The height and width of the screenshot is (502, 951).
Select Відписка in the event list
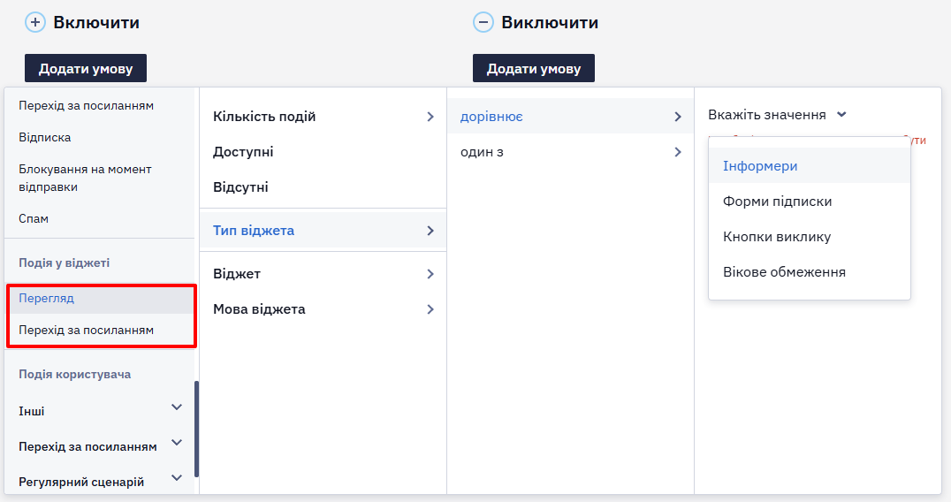coord(45,138)
